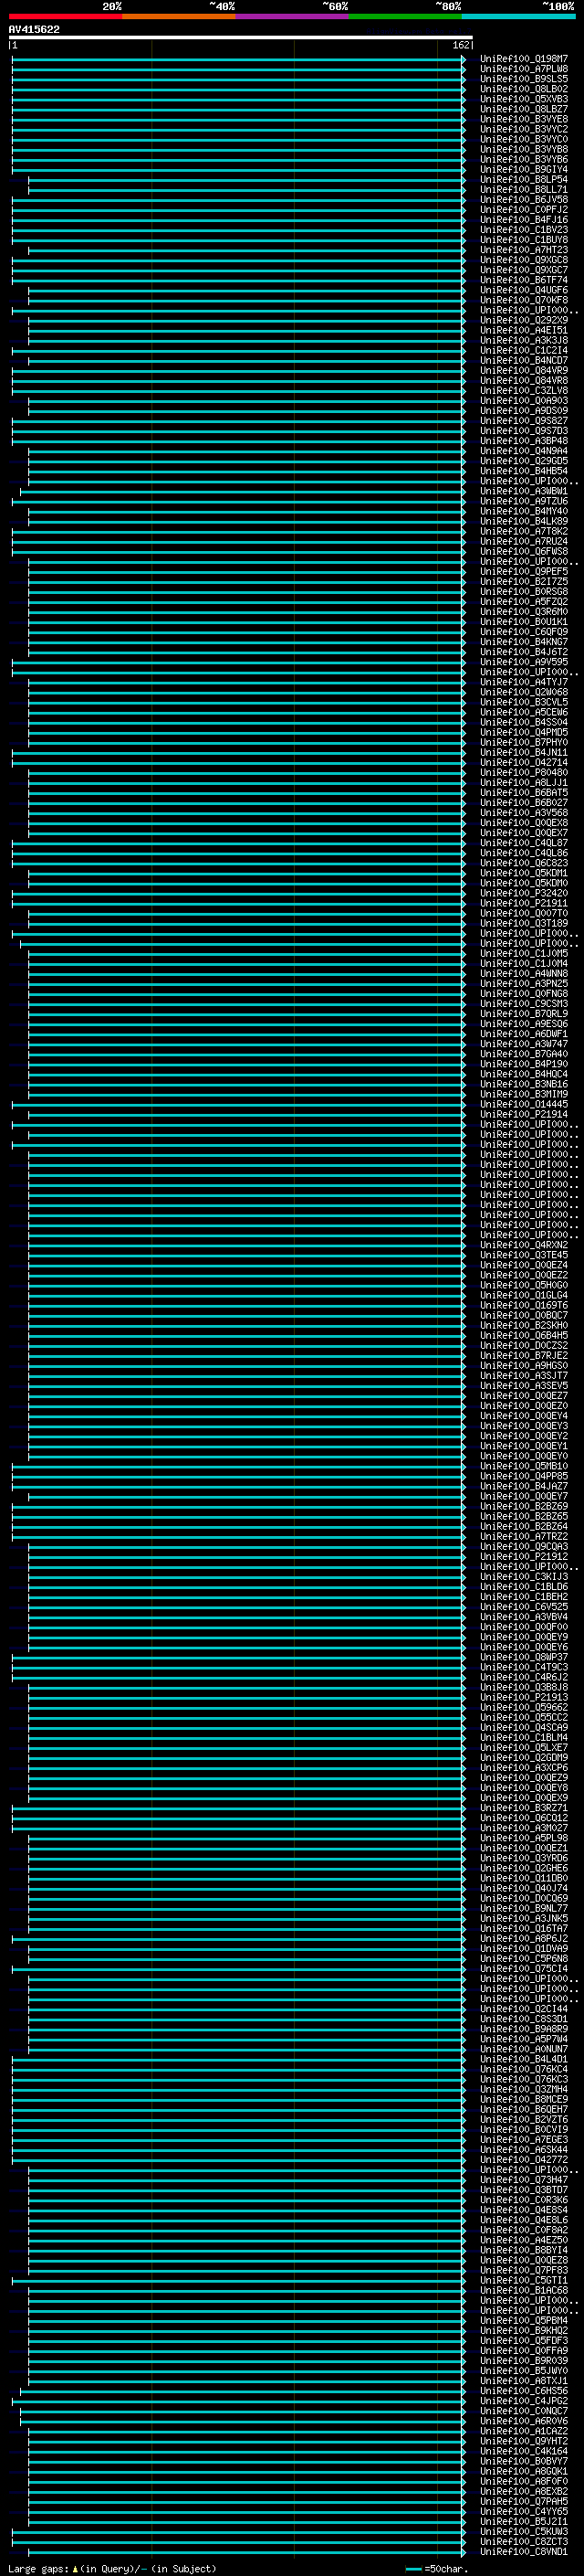Open hit UniRef100_Q4UGF6

tap(523, 290)
